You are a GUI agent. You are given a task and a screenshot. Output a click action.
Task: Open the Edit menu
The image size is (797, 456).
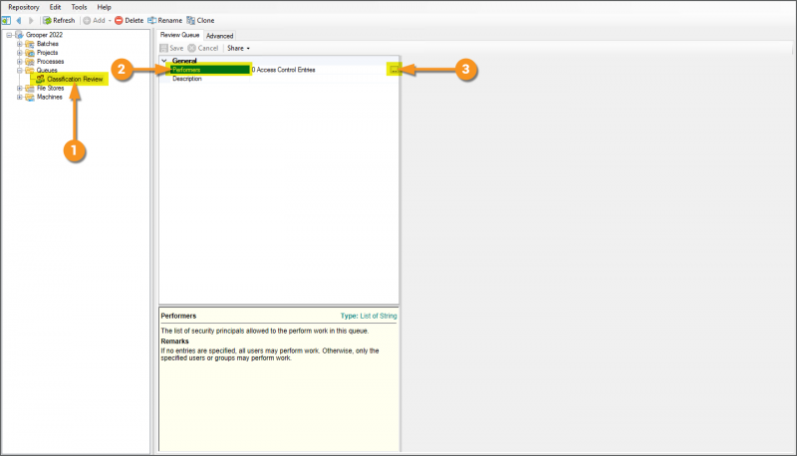55,7
